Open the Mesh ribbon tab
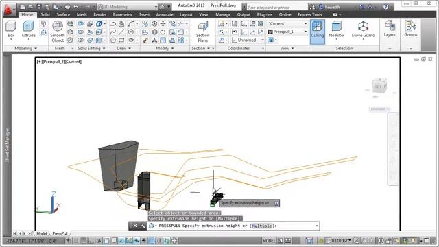Image resolution: width=439 pixels, height=247 pixels. tap(82, 14)
